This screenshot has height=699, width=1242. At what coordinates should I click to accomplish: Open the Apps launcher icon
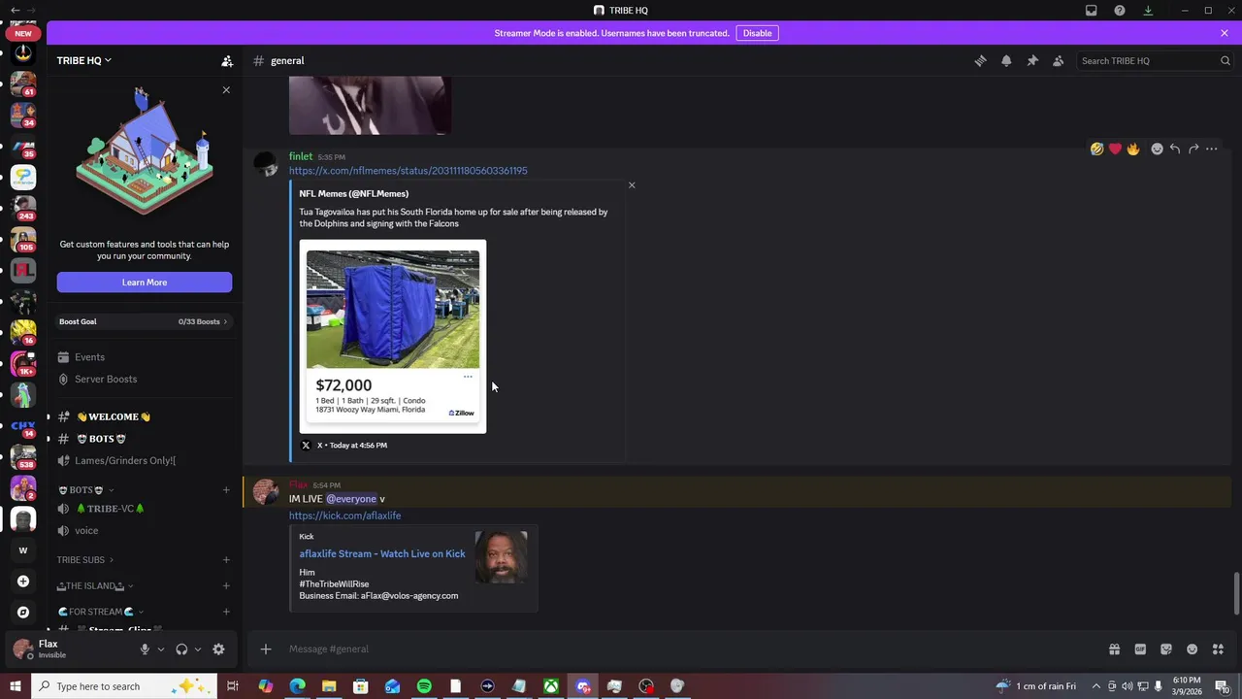(x=1218, y=649)
